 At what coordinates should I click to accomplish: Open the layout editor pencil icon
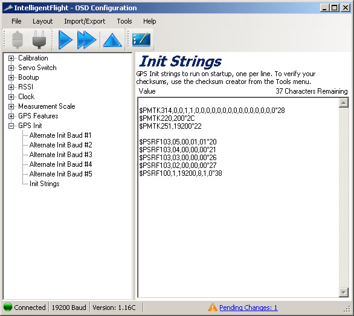(141, 39)
